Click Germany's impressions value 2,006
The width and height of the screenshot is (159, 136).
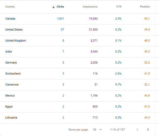(x=94, y=63)
